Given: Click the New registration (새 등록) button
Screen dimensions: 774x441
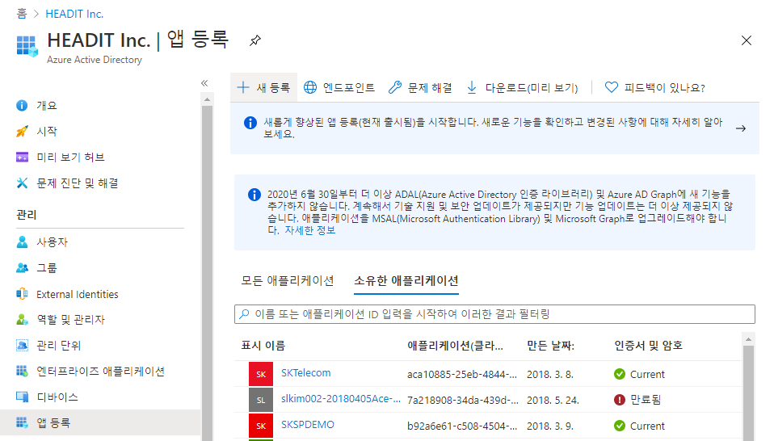Looking at the screenshot, I should tap(263, 88).
